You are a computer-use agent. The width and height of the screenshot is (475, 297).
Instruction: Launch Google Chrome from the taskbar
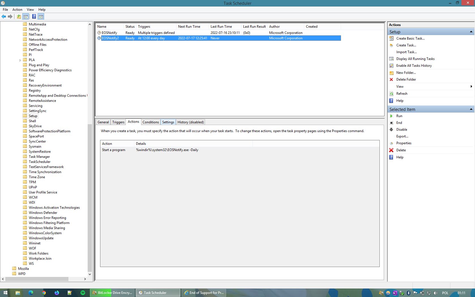coord(44,293)
